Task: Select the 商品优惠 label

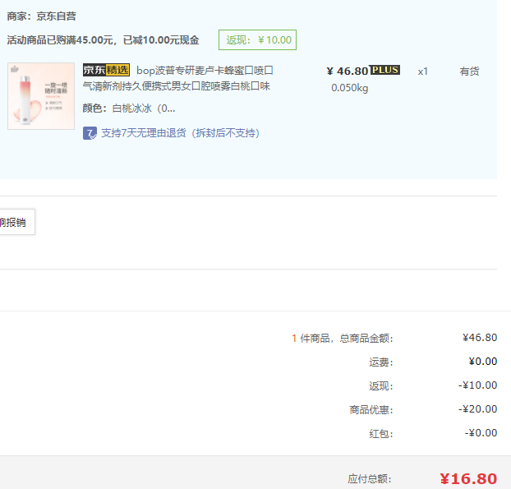Action: click(x=371, y=410)
